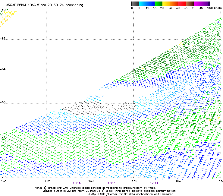Click the longitude label '-153'

[177, 181]
